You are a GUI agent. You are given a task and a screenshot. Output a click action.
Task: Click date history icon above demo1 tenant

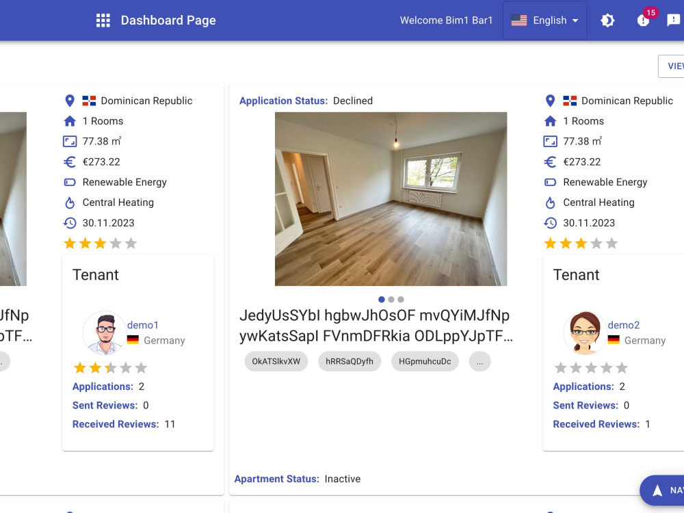70,223
